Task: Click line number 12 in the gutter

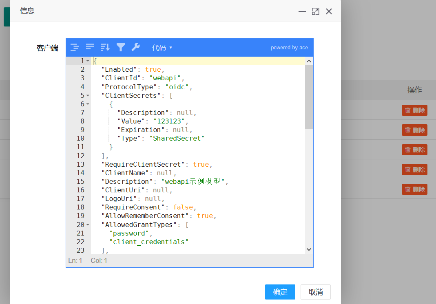Action: pos(80,156)
